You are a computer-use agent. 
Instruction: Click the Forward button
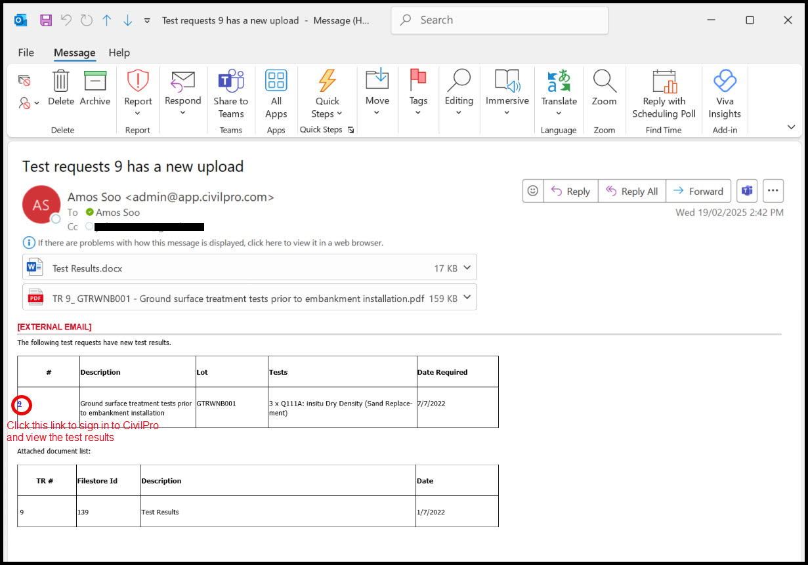coord(698,191)
